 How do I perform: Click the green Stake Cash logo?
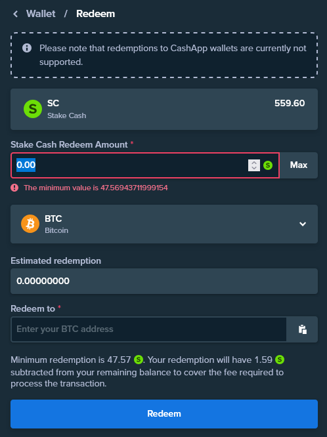pyautogui.click(x=33, y=109)
